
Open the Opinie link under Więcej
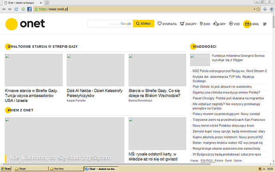(238, 160)
